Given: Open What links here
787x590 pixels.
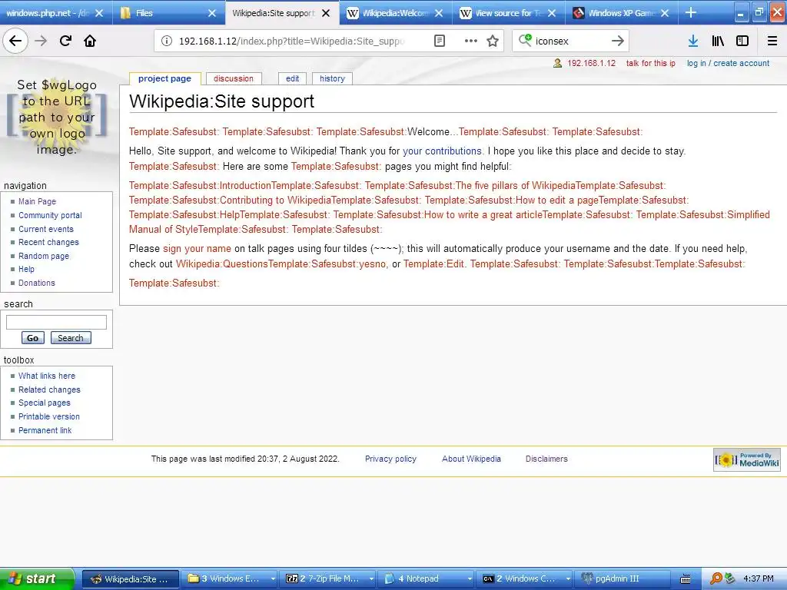Looking at the screenshot, I should click(x=47, y=376).
